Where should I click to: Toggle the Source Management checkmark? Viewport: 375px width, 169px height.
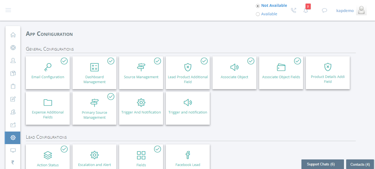click(x=158, y=61)
